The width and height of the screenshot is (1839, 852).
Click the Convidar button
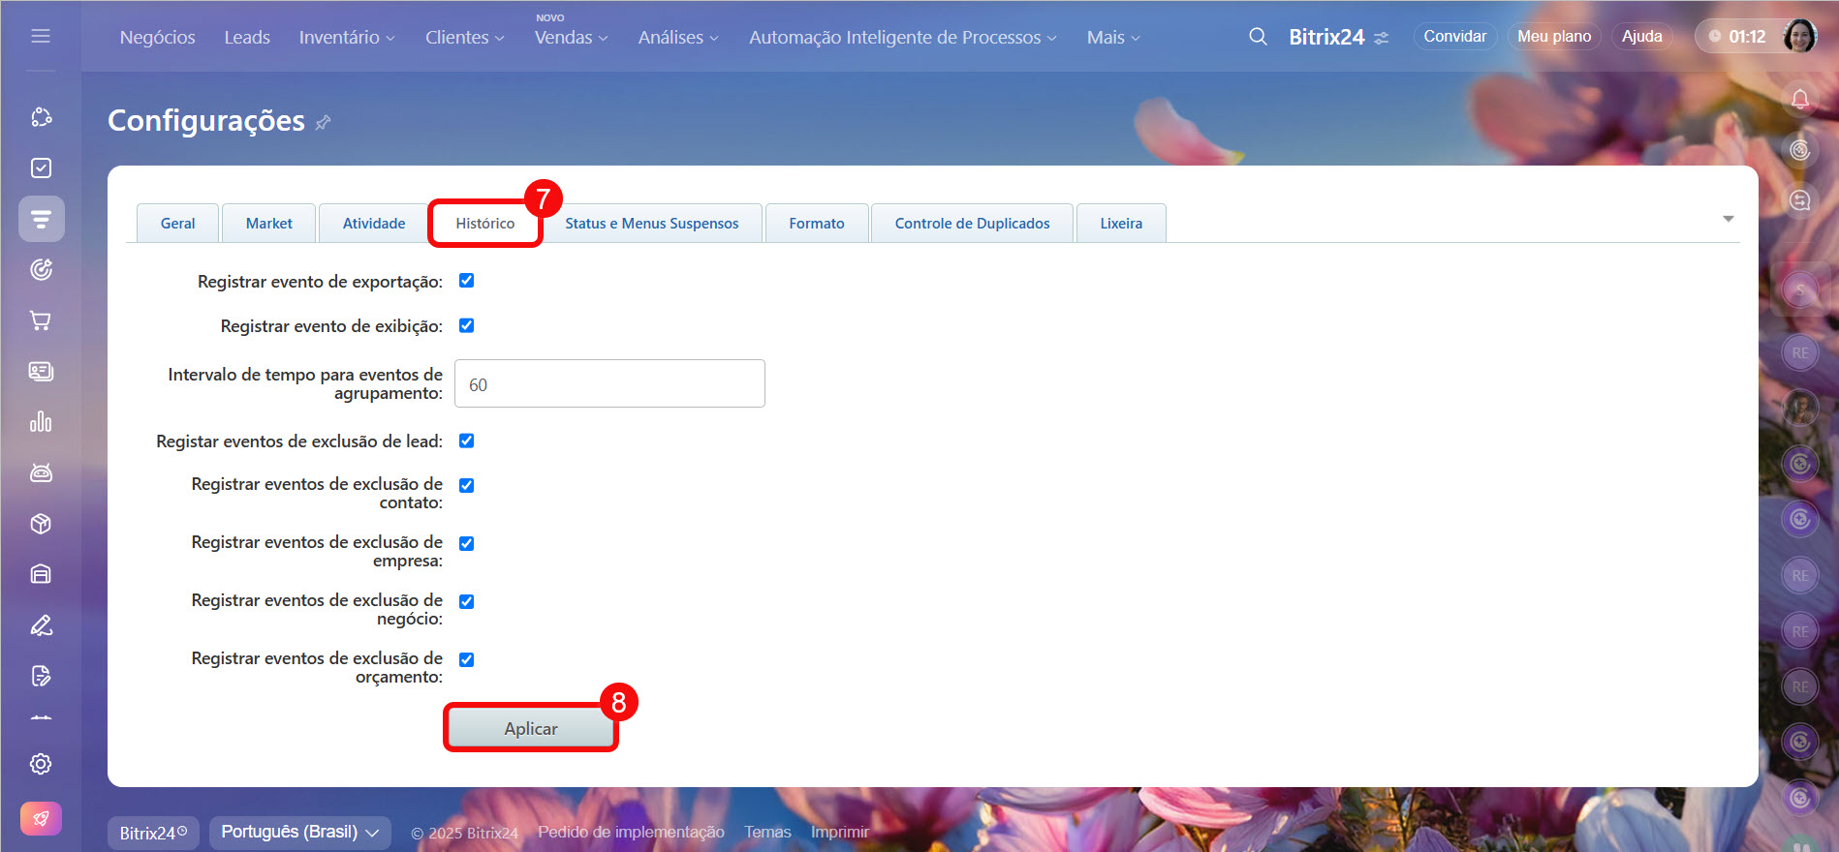point(1454,37)
